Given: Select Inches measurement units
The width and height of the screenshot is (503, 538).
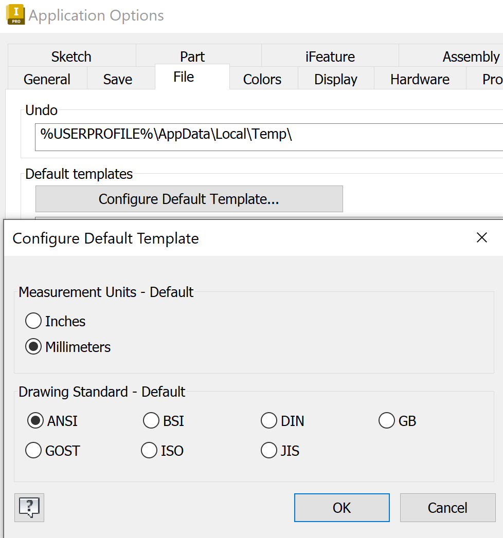Looking at the screenshot, I should point(34,321).
